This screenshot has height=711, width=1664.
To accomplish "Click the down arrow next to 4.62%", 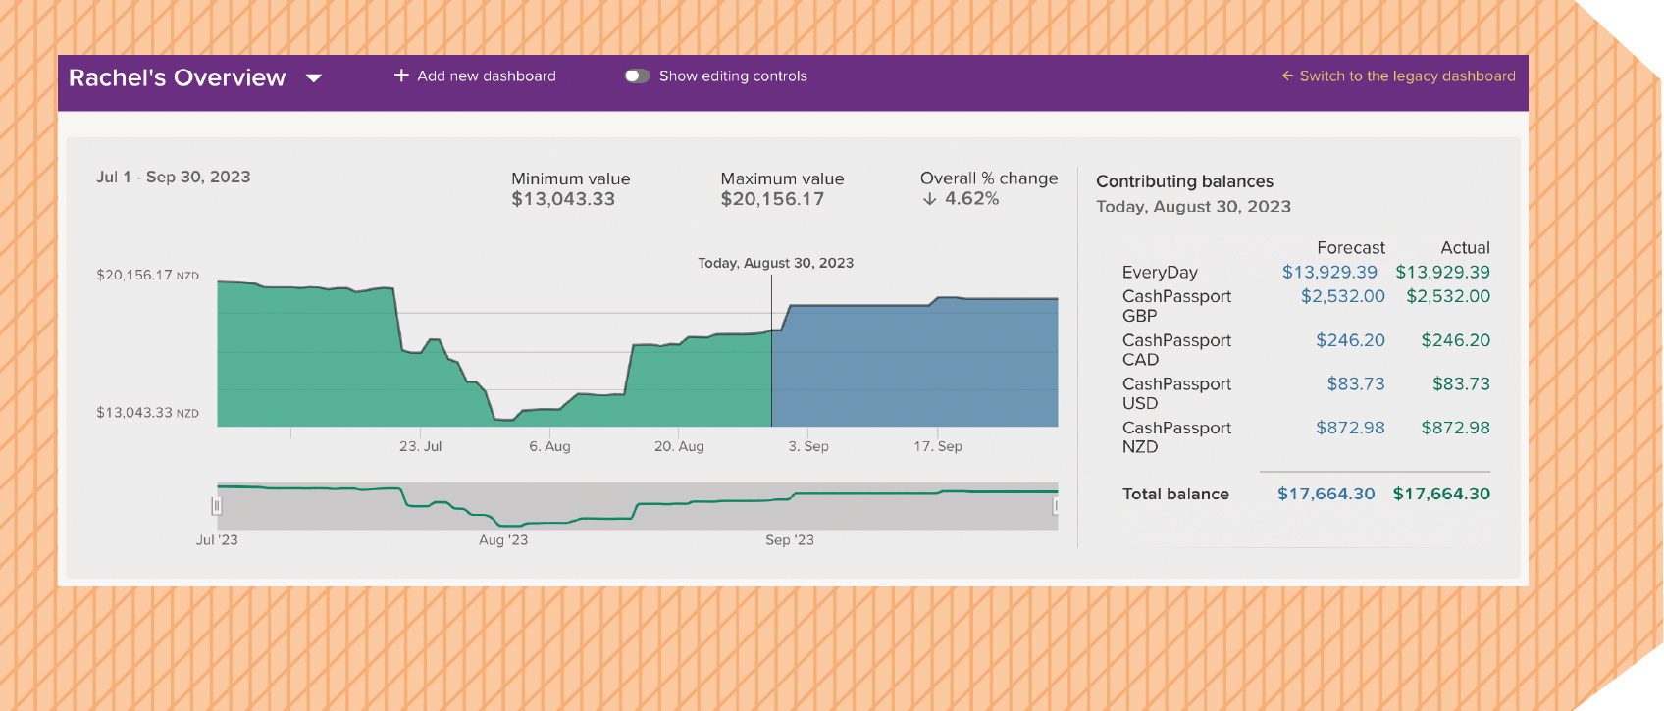I will 929,199.
